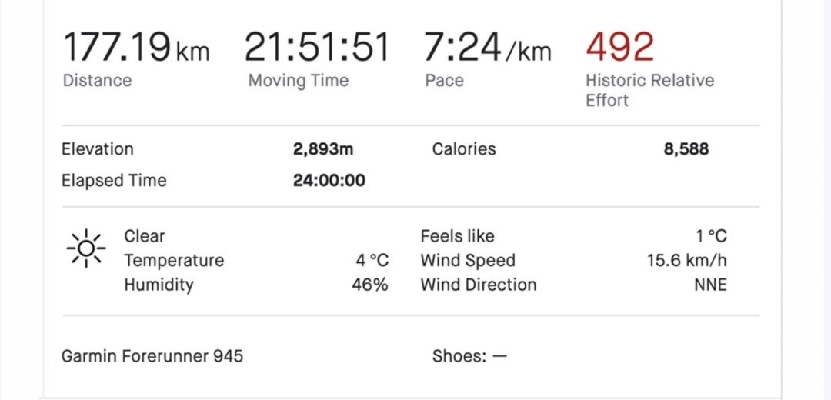The width and height of the screenshot is (831, 400).
Task: Click the 4 °C temperature value
Action: 372,261
